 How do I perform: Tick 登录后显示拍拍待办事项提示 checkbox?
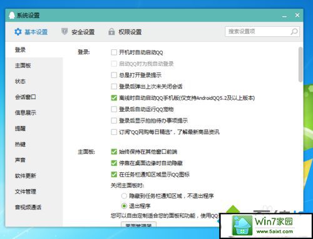[x=114, y=120]
